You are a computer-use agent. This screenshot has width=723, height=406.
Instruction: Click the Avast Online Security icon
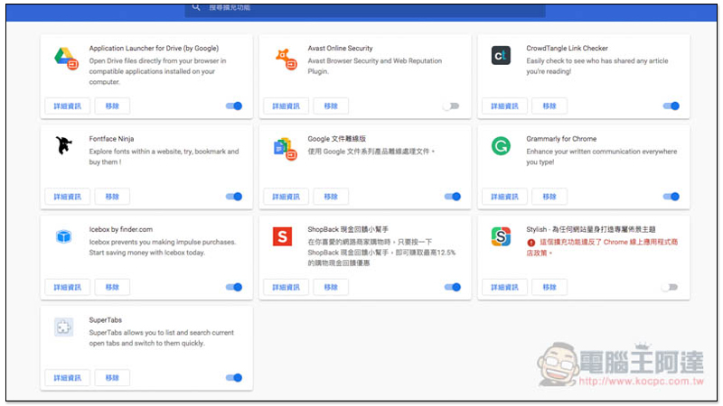coord(286,59)
